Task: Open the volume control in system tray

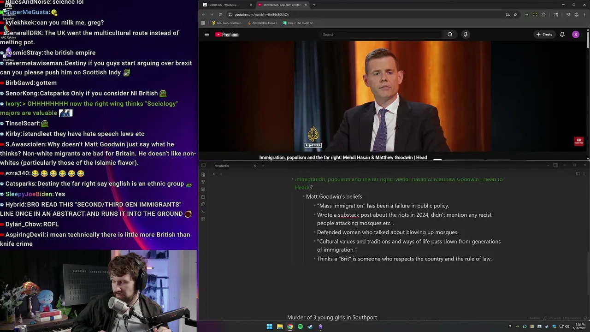Action: (567, 326)
